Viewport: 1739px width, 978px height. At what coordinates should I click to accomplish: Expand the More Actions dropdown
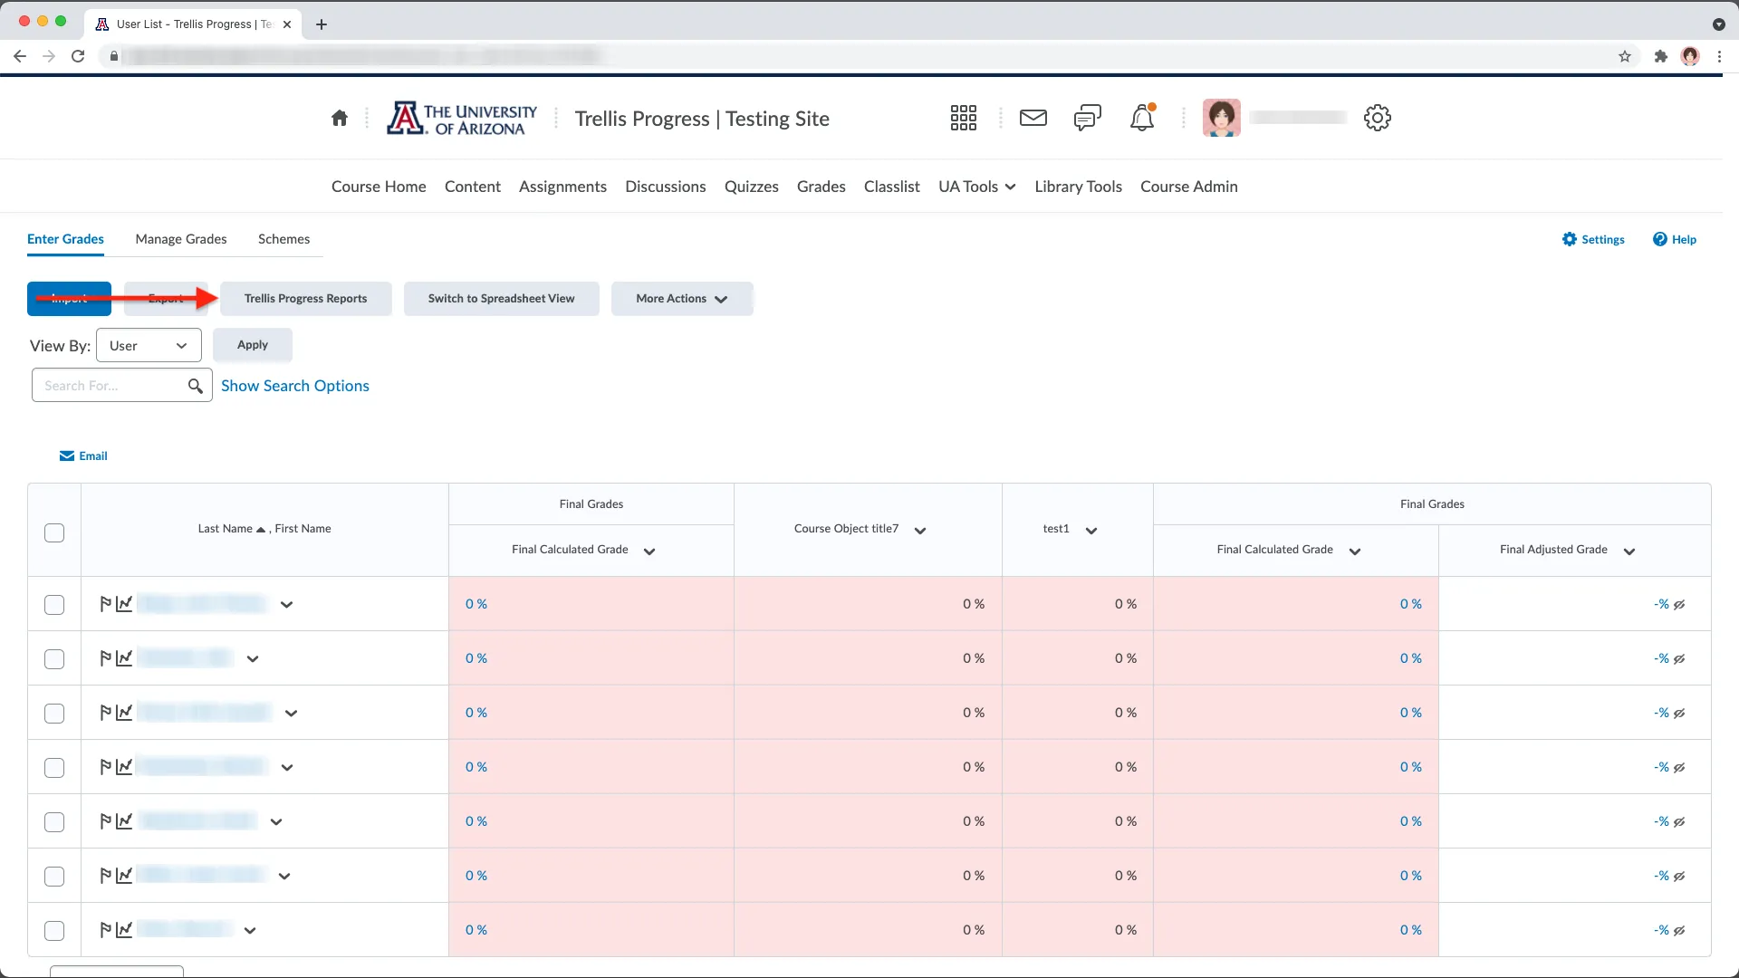click(x=682, y=299)
